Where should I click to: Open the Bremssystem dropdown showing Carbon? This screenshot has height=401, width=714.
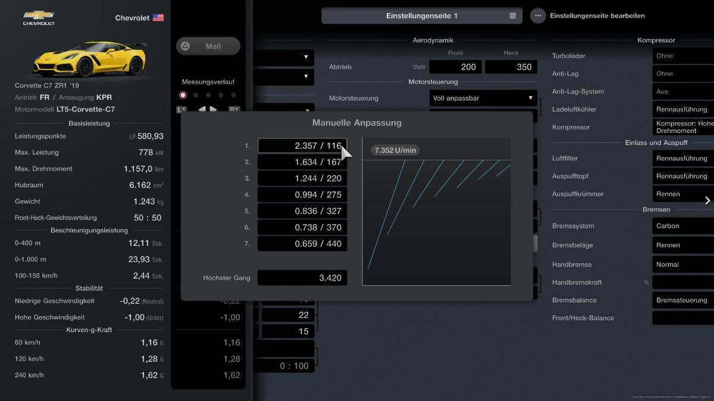[683, 226]
